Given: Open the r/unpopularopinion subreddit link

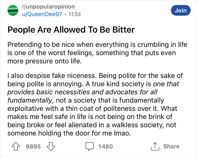Looking at the screenshot, I should pyautogui.click(x=49, y=7).
